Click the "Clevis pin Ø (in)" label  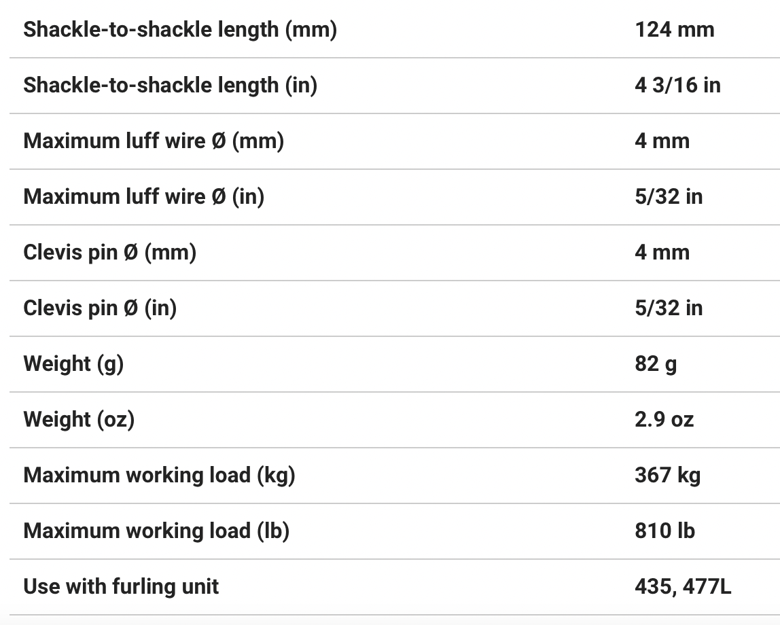point(100,308)
